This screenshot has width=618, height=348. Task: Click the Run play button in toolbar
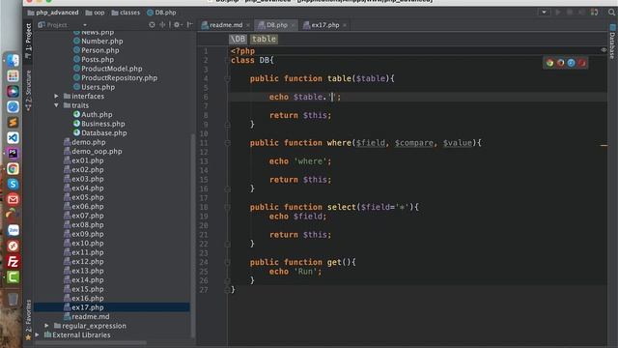pyautogui.click(x=558, y=13)
